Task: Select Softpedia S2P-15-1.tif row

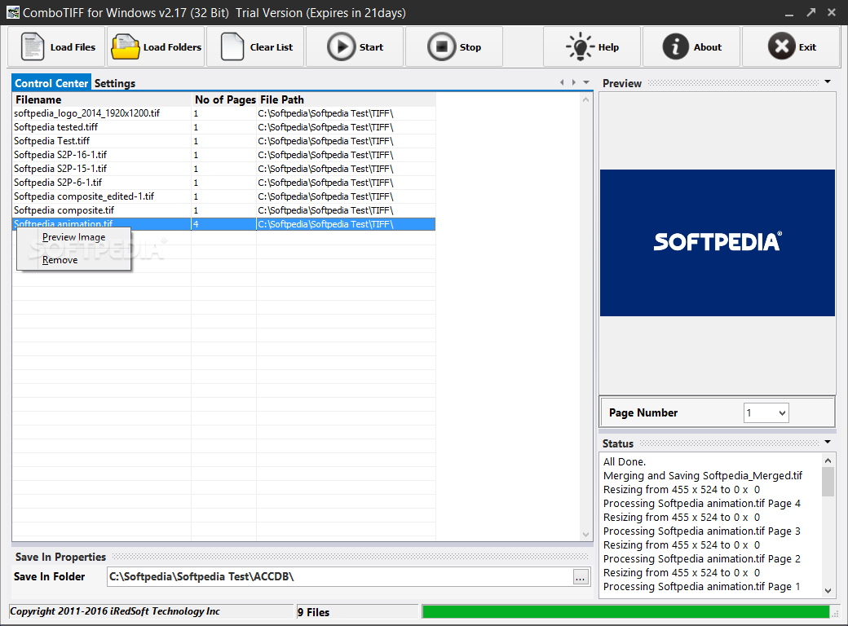Action: [x=224, y=169]
